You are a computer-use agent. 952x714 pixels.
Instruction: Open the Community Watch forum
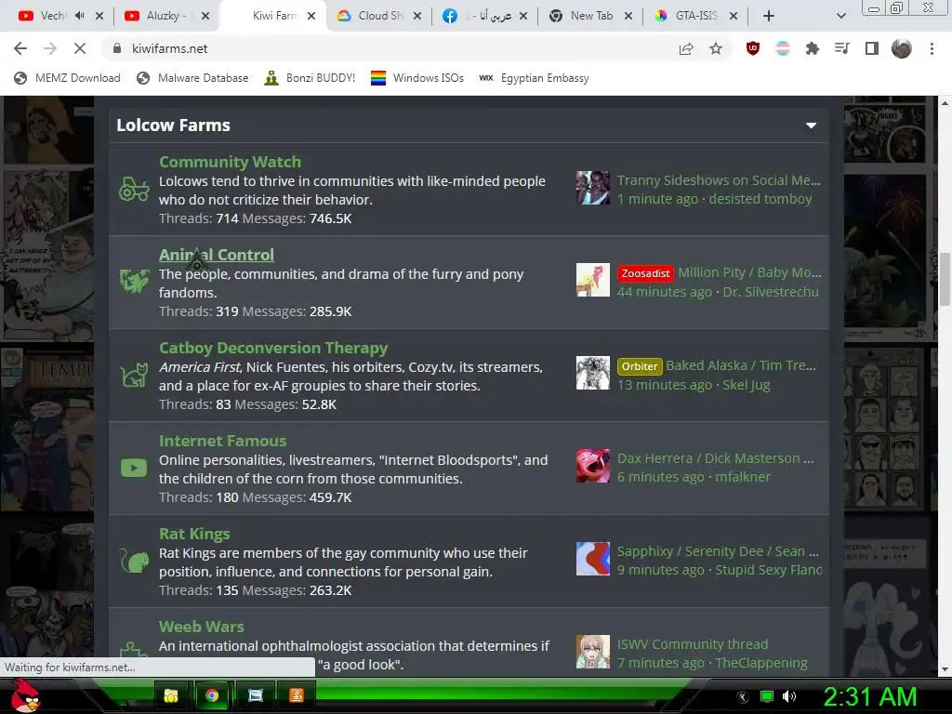click(x=231, y=162)
